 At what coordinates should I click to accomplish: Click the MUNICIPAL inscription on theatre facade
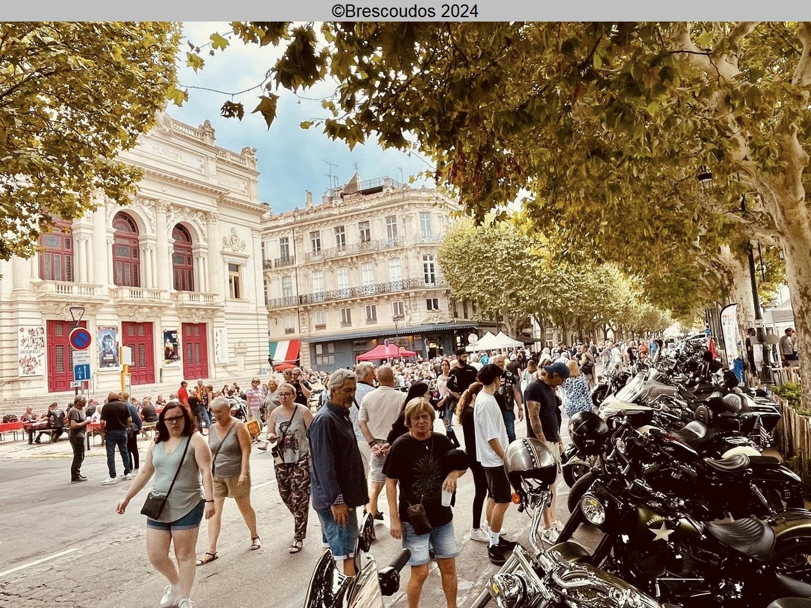click(177, 152)
